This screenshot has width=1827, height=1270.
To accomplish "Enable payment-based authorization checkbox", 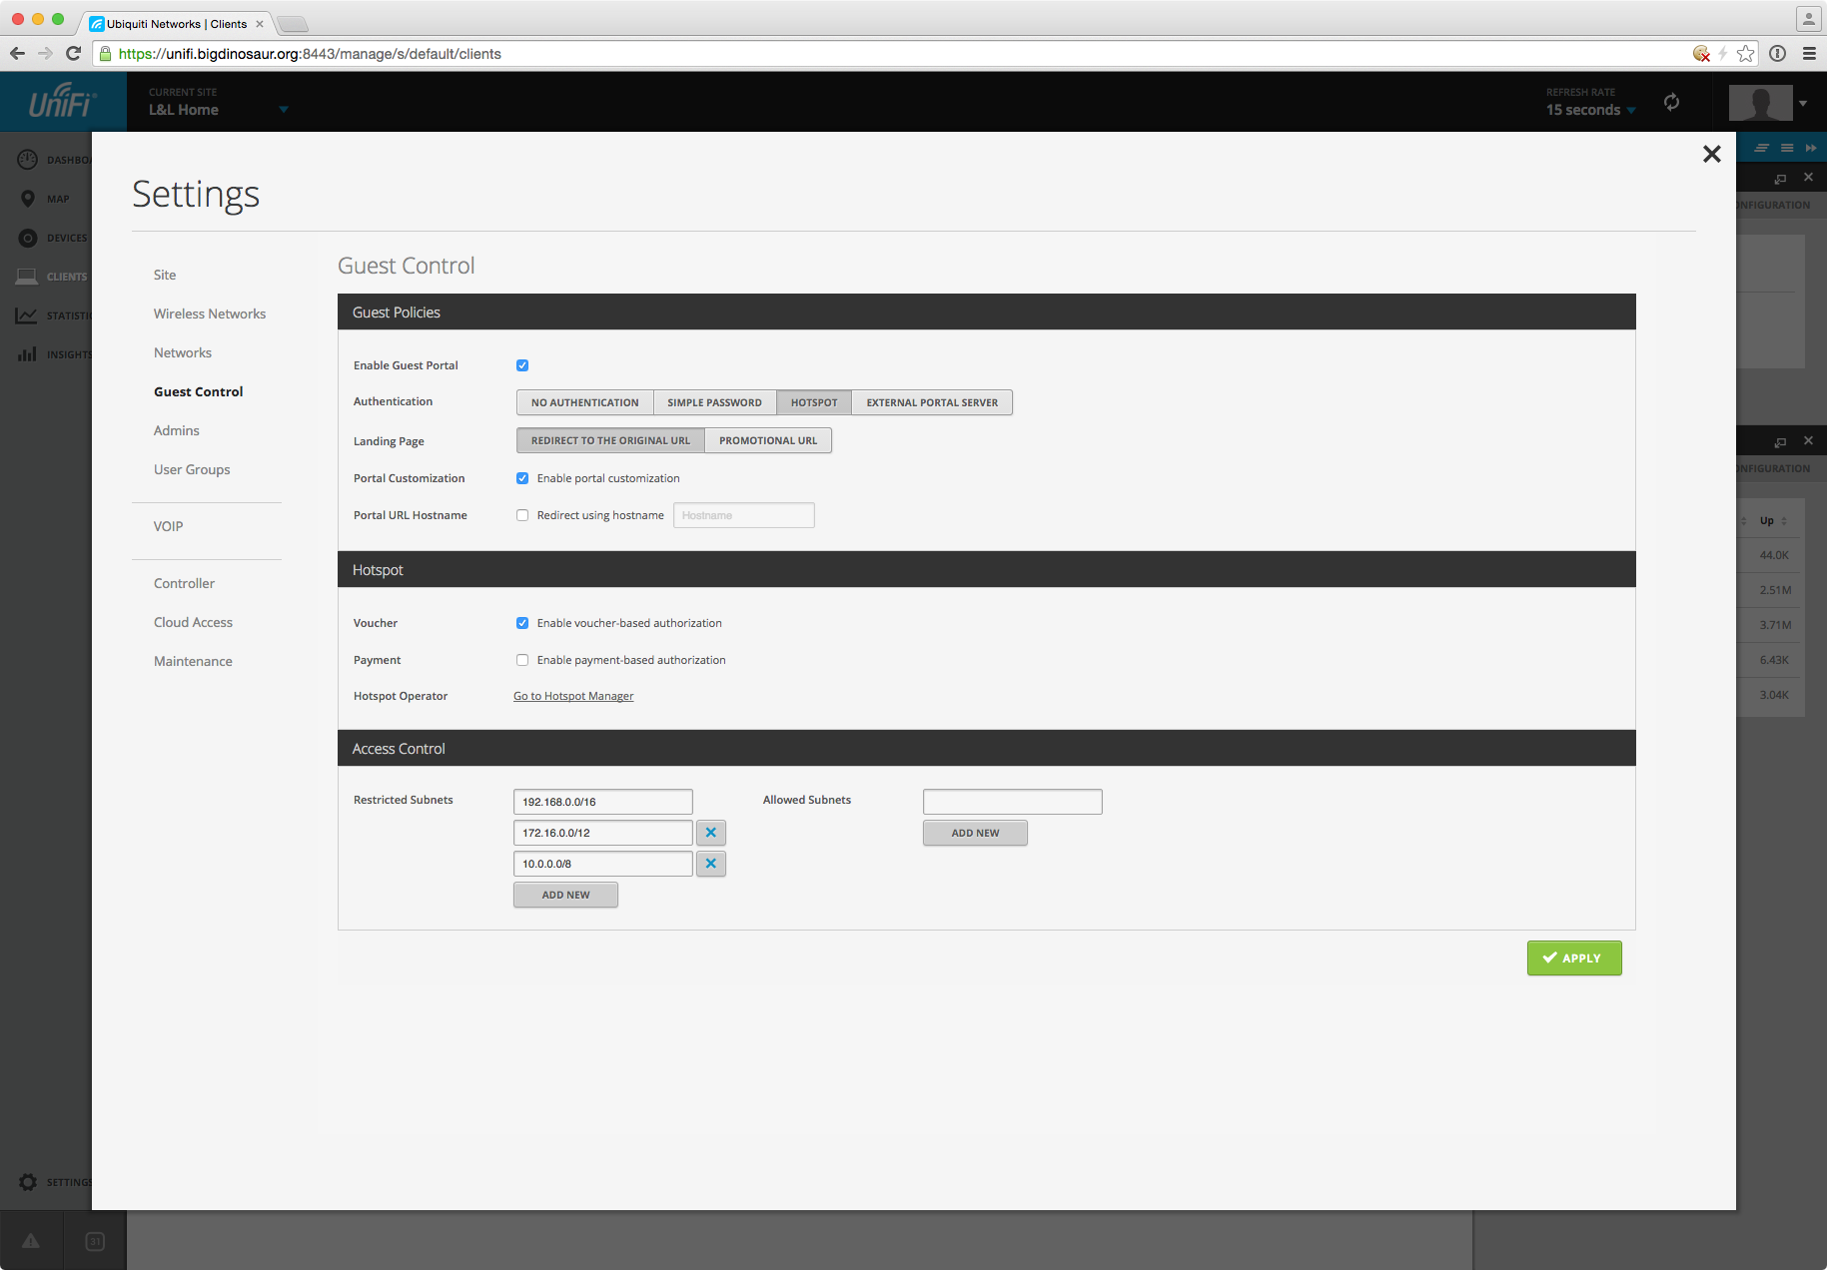I will tap(522, 660).
